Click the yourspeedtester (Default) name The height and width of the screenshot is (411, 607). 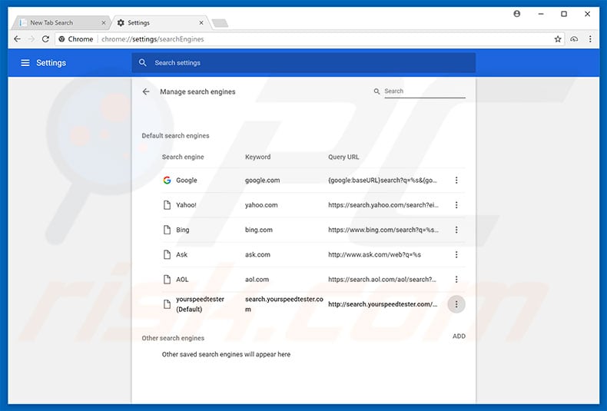pyautogui.click(x=200, y=304)
